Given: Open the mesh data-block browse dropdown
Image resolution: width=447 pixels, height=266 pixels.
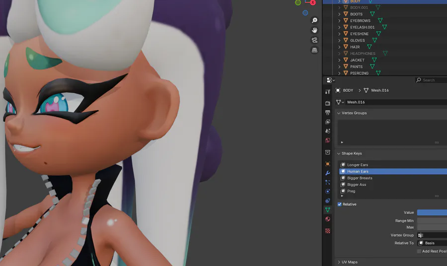Looking at the screenshot, I should [340, 102].
